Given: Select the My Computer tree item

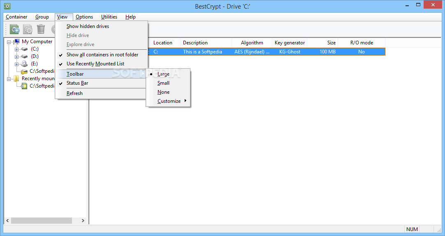Looking at the screenshot, I should tap(37, 42).
